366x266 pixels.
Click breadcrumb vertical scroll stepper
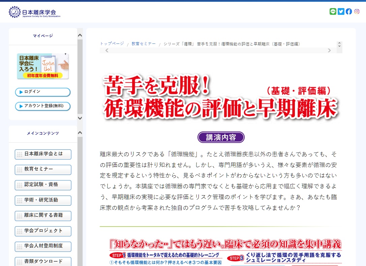339,45
